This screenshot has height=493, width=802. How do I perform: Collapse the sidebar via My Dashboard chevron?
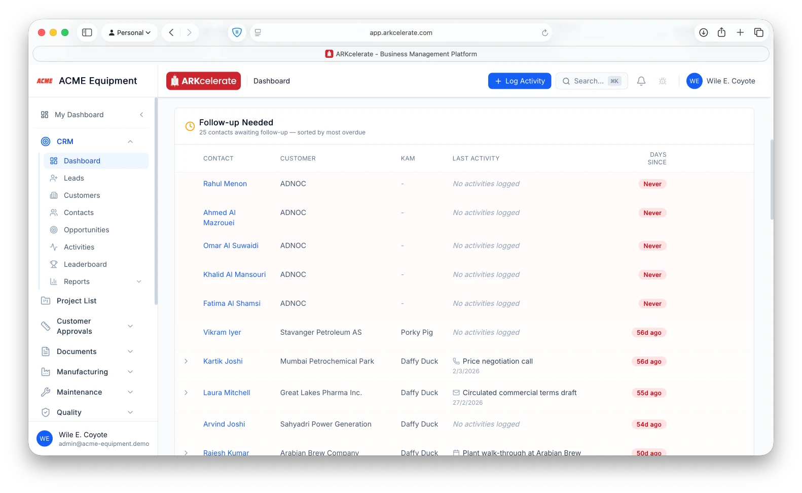click(x=141, y=115)
